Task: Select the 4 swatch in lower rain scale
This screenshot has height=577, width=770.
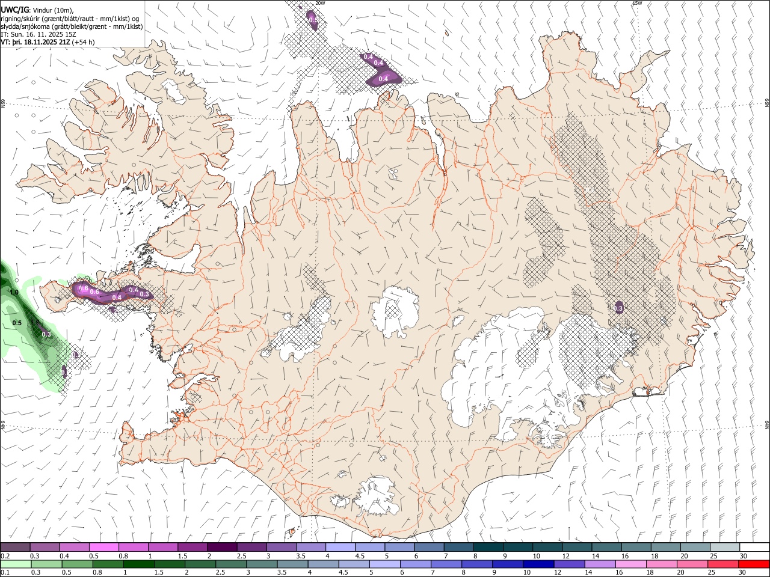Action: (x=323, y=564)
